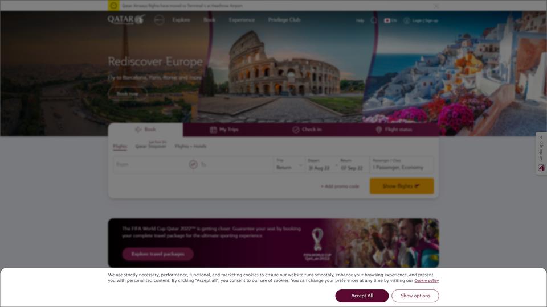
Task: Click the oneworld alliance circle icon
Action: tap(159, 20)
